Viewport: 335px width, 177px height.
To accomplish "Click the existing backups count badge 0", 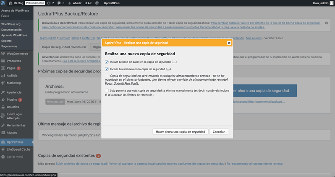I will click(x=98, y=156).
